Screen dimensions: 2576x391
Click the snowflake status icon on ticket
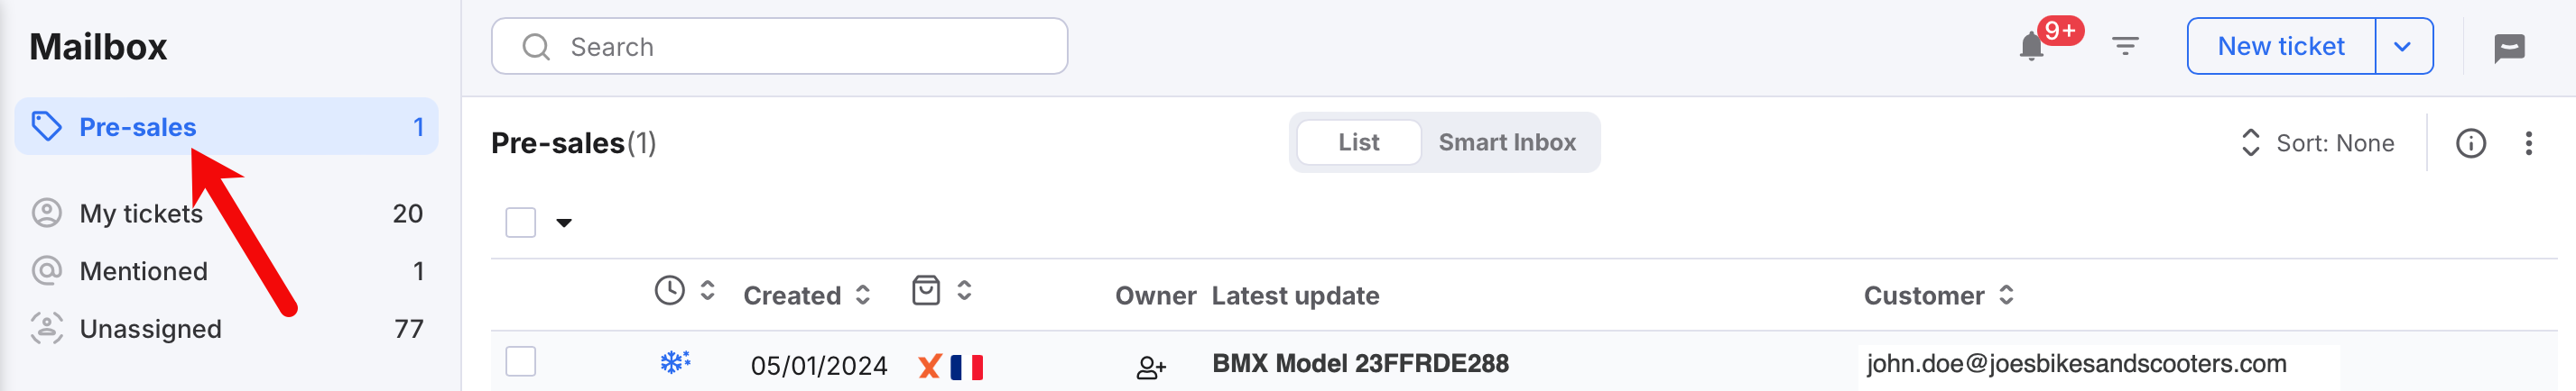[x=675, y=362]
